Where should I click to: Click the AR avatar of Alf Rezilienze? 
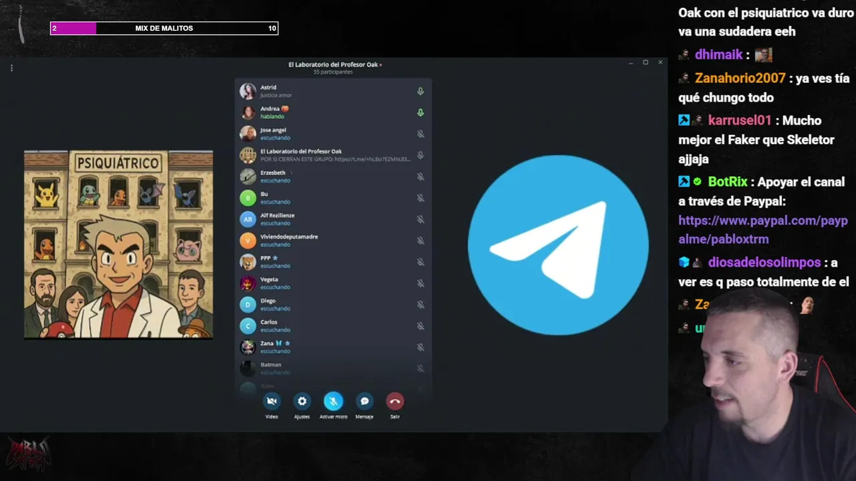point(248,220)
